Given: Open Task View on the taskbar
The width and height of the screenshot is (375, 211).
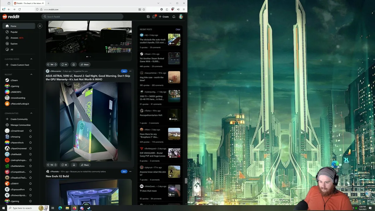Looking at the screenshot, I should pos(53,208).
